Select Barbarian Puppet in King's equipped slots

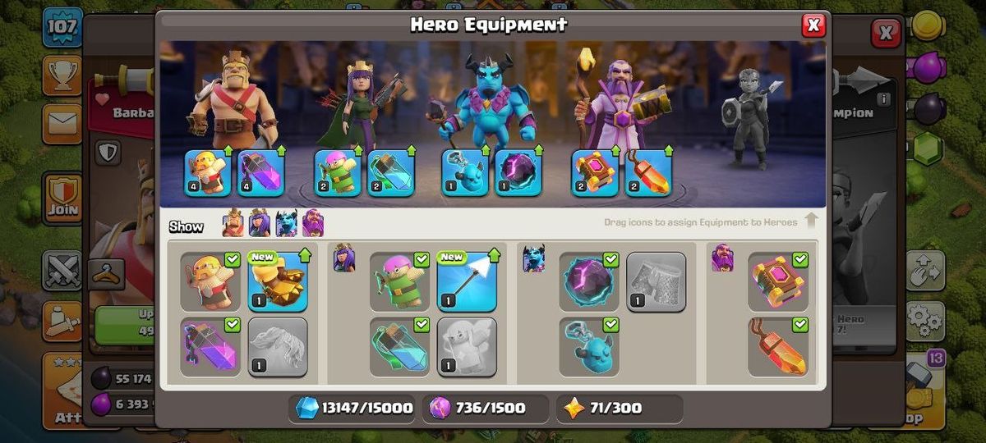[x=208, y=173]
